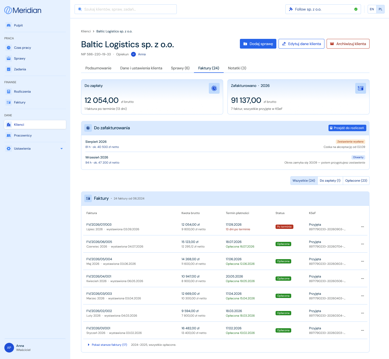
Task: Click the Sprawy briefcase icon
Action: point(9,59)
